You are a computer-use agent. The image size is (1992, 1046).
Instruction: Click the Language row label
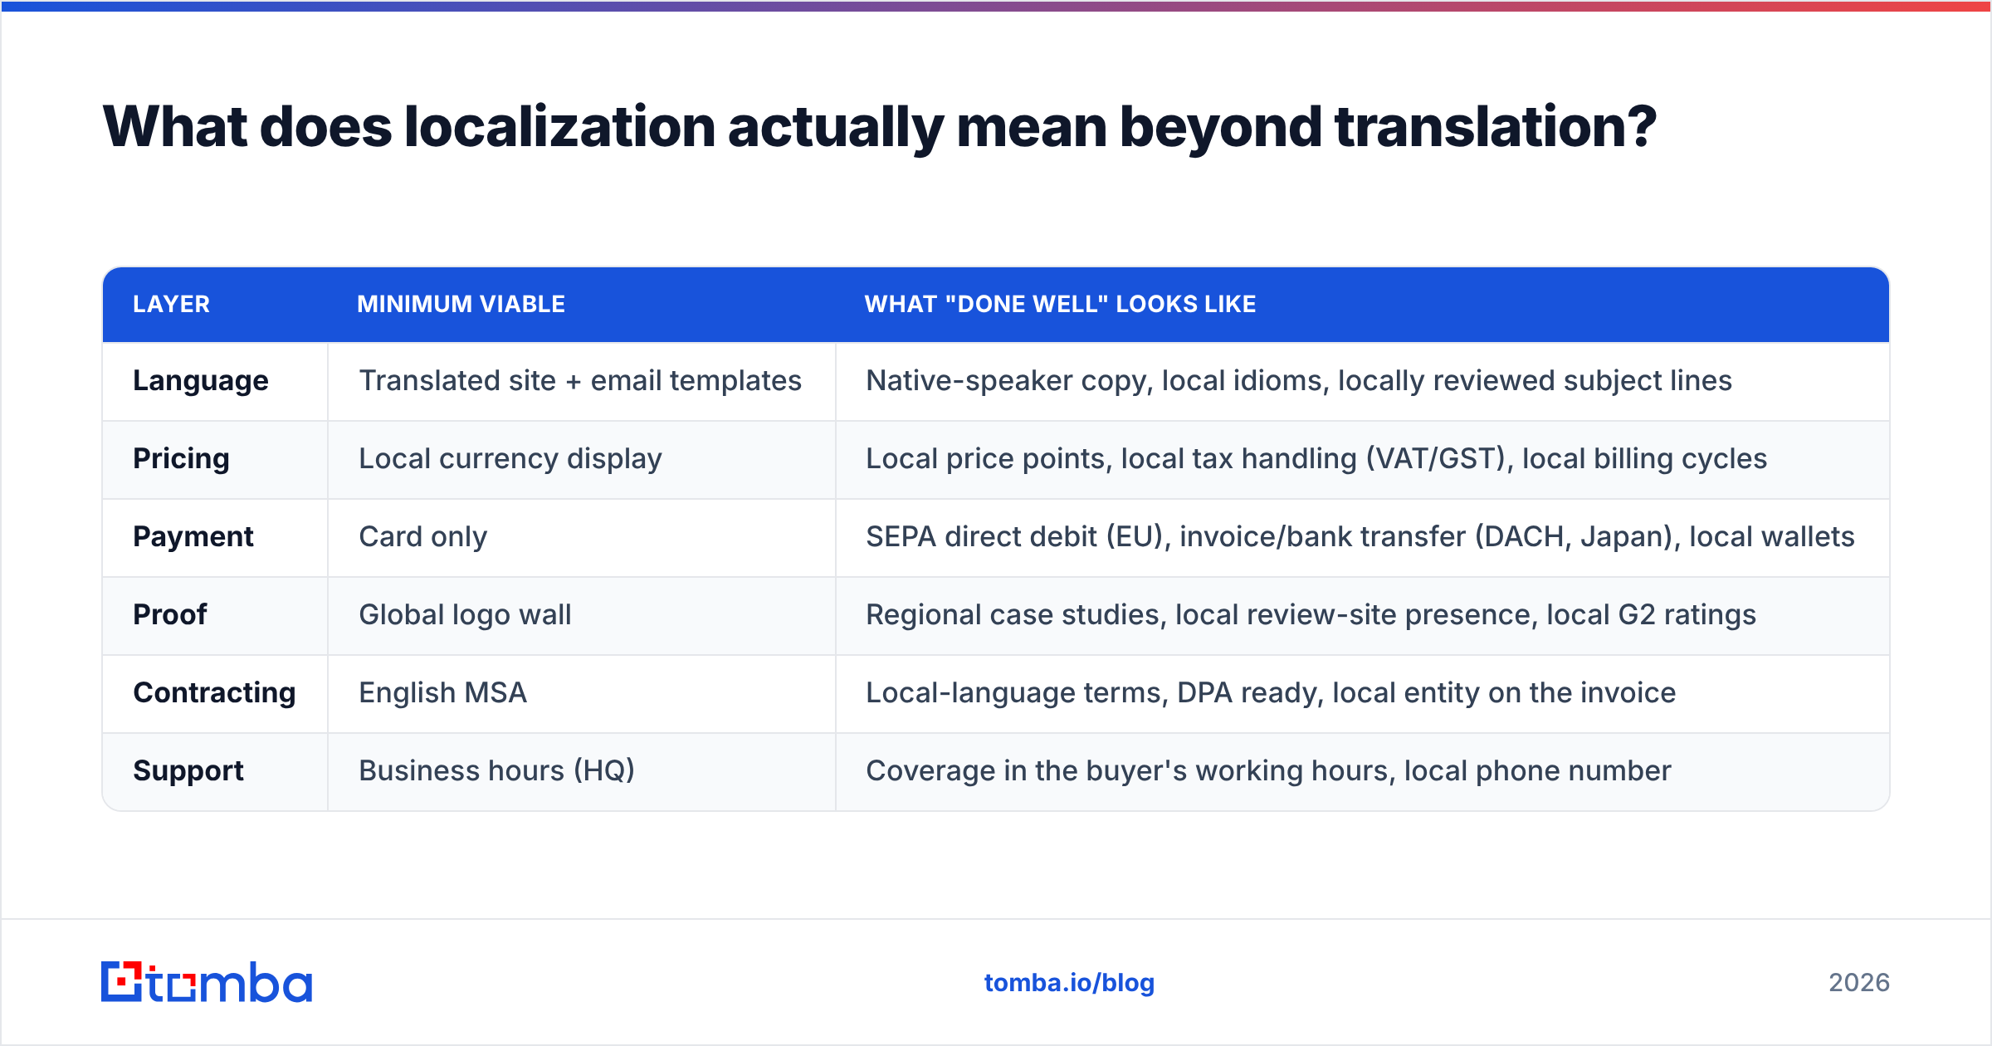[x=201, y=381]
